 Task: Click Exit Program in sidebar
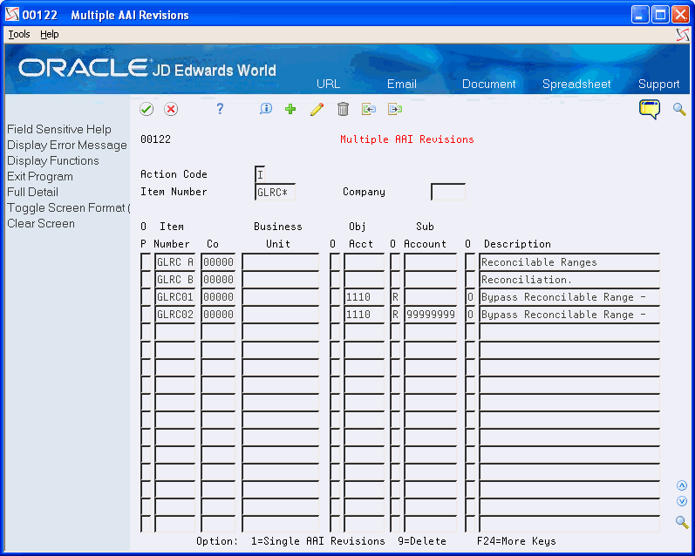(40, 176)
